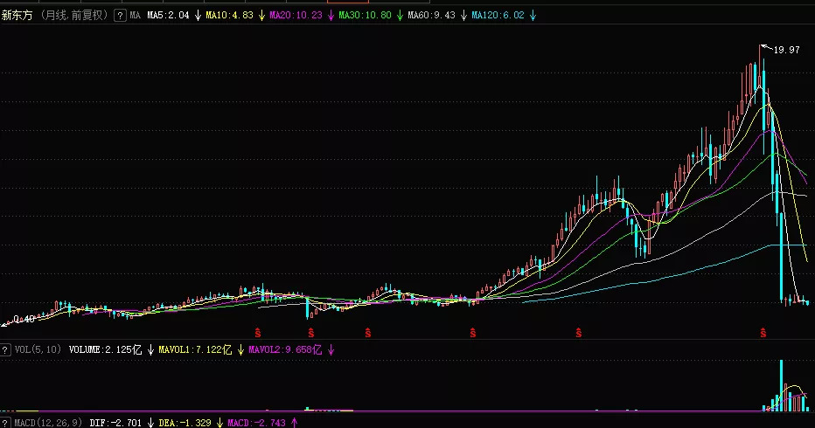
Task: Click the 月线,前复权 period label
Action: coord(75,16)
